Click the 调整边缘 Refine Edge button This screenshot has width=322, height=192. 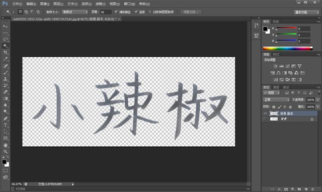coord(191,12)
